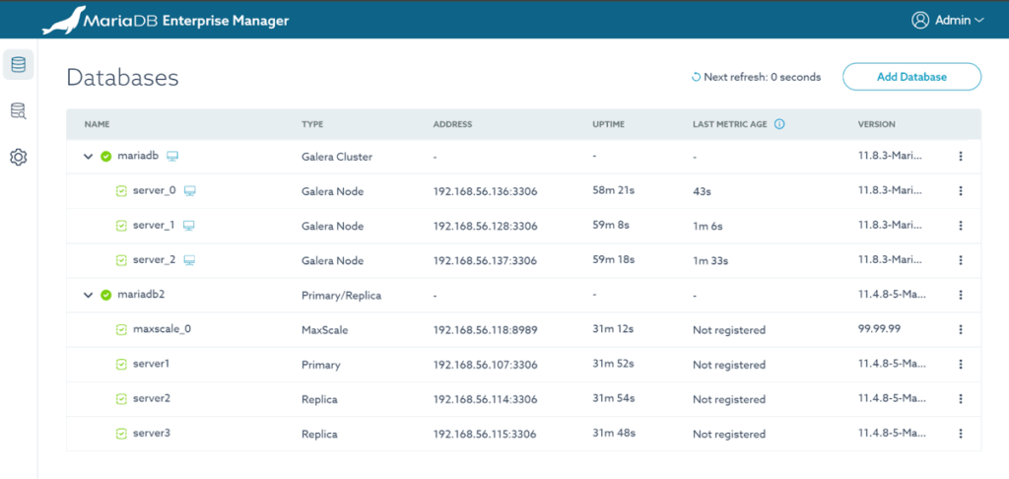Click the Add Database button
The image size is (1009, 479).
coord(911,77)
